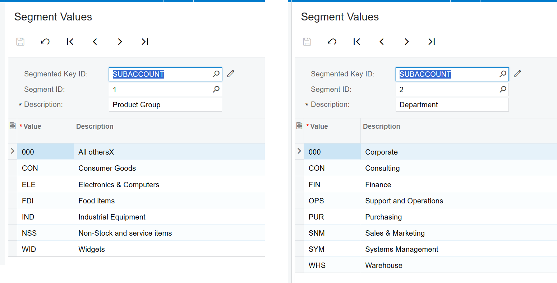
Task: Click the Save icon in the left panel
Action: pyautogui.click(x=20, y=42)
